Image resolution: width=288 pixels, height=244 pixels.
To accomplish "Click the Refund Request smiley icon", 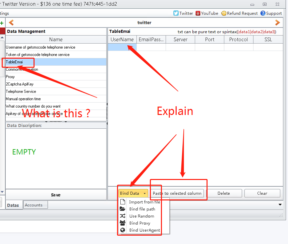I will click(224, 13).
